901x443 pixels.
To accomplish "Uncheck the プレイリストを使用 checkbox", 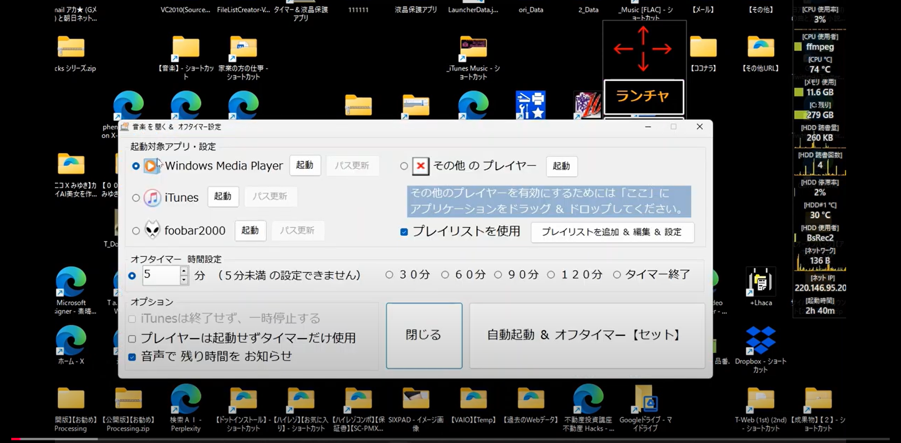I will click(404, 232).
